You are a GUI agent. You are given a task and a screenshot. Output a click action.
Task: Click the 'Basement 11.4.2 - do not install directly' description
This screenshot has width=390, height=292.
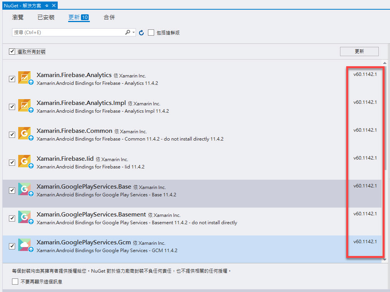(137, 222)
